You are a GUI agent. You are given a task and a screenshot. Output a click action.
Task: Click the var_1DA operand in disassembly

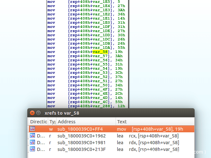click(101, 48)
